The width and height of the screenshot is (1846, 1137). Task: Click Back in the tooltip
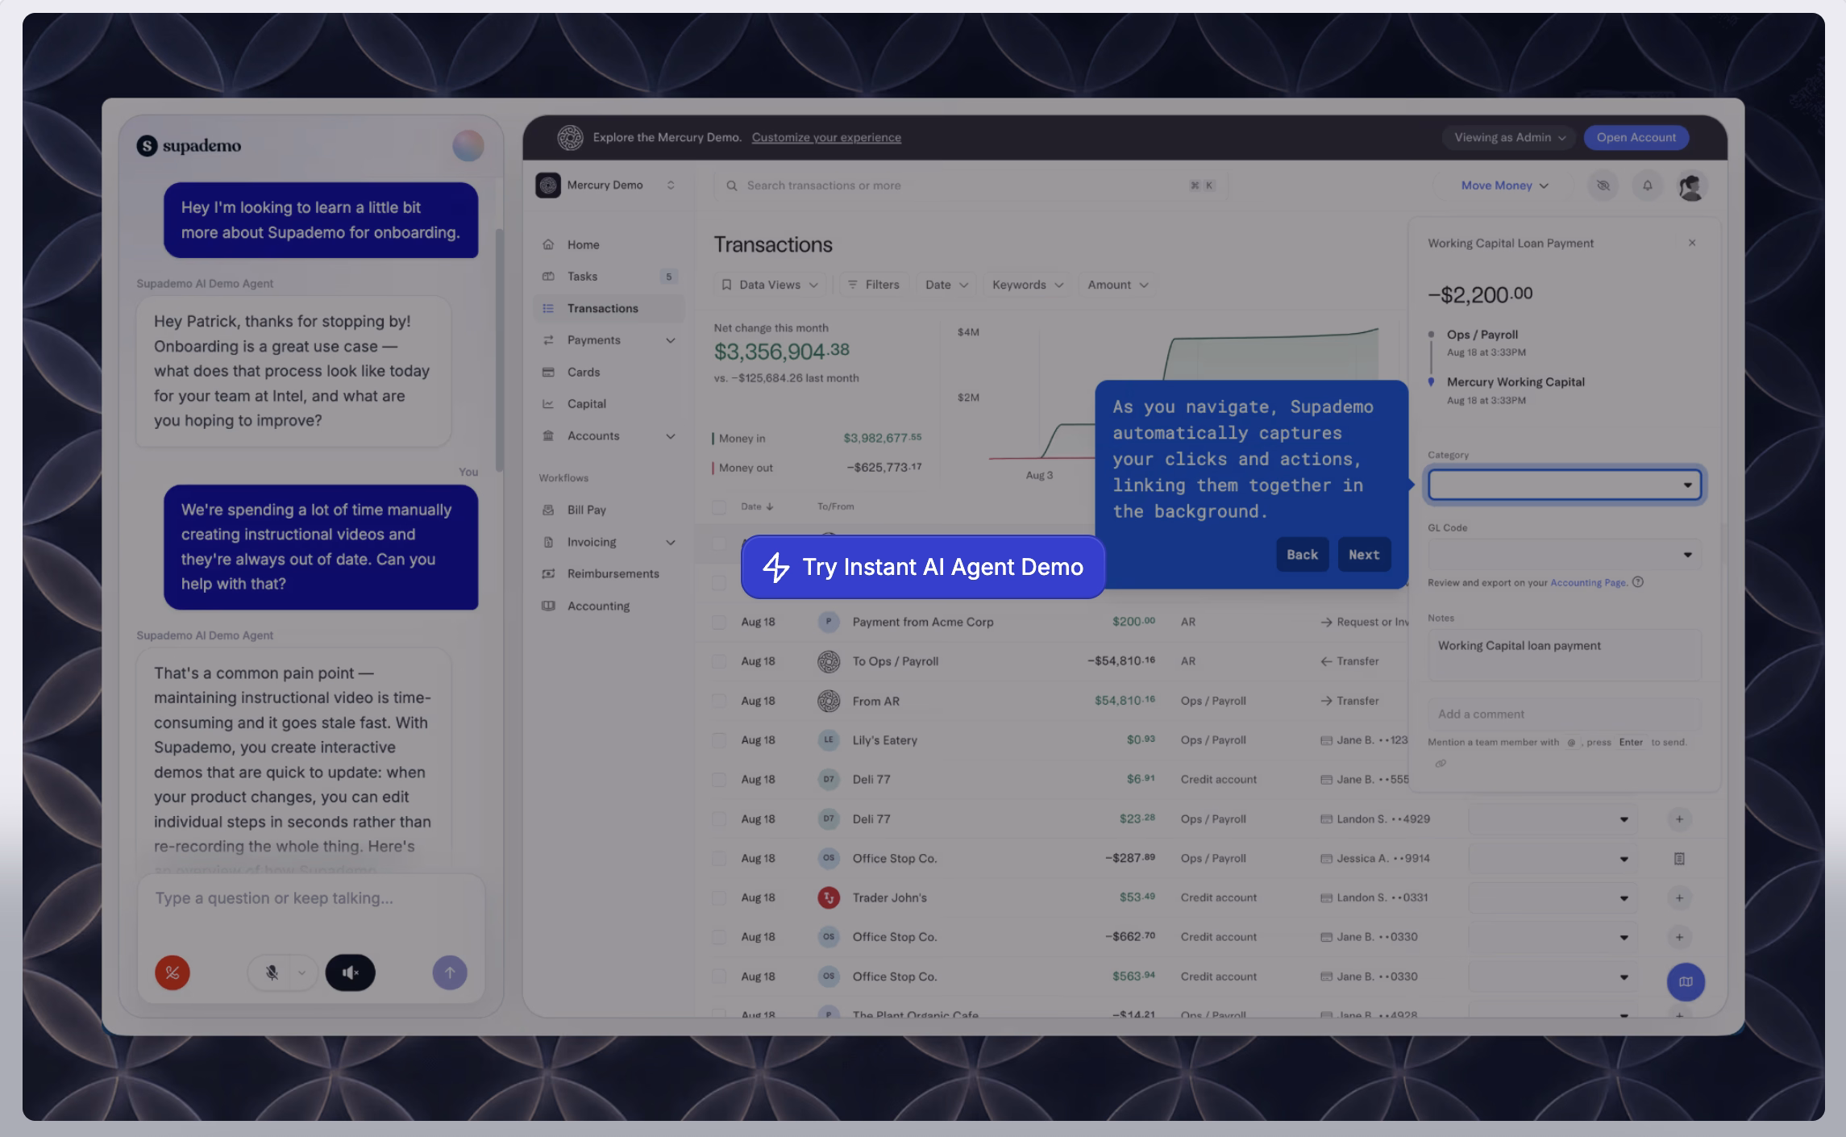1302,555
